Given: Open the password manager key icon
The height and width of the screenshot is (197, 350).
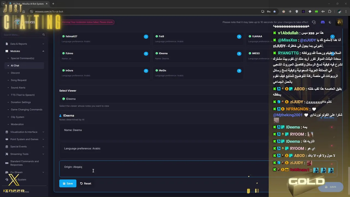Looking at the screenshot, I should (269, 11).
